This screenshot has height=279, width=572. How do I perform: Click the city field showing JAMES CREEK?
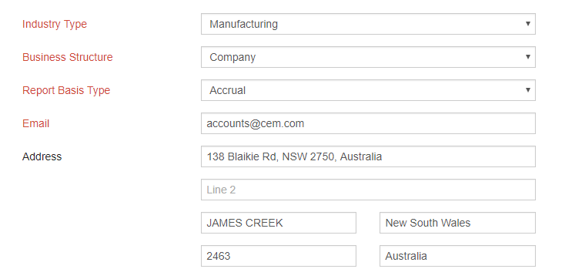click(279, 223)
